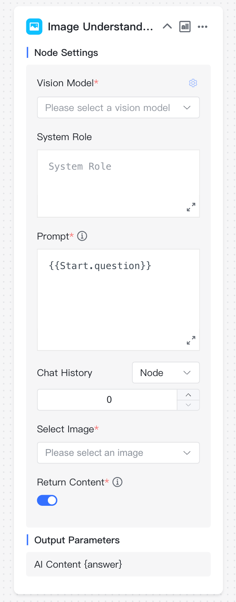Viewport: 236px width, 602px height.
Task: Open the all-parameters panel icon in header
Action: (185, 27)
